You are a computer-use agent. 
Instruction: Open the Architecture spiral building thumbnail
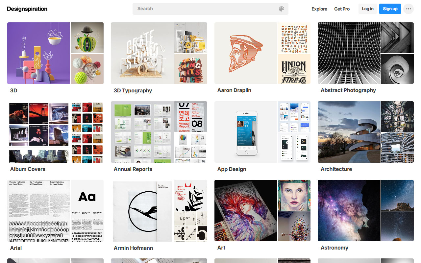349,132
